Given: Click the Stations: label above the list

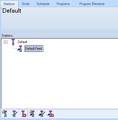Looking at the screenshot, I should click(x=7, y=36).
